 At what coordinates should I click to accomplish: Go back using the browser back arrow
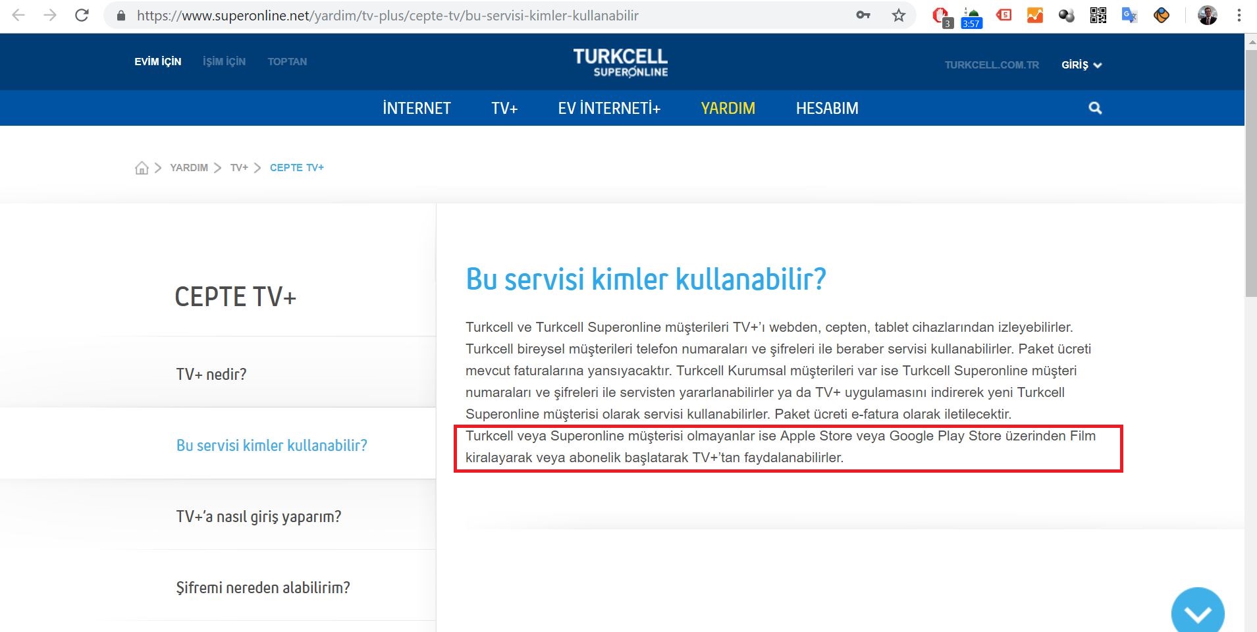point(18,15)
